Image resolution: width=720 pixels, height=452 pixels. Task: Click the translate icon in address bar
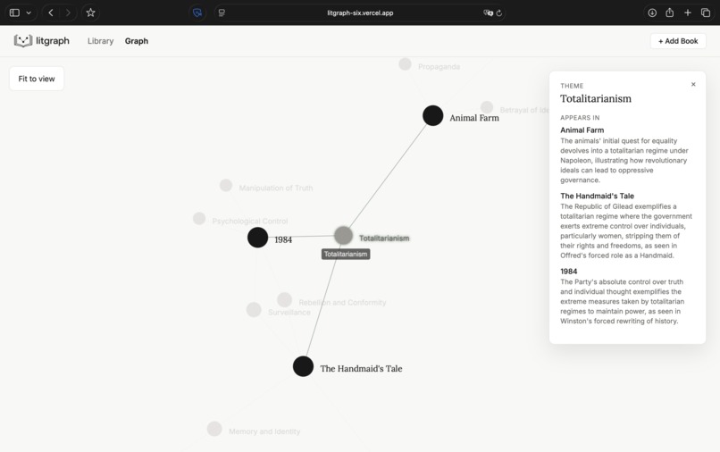[488, 13]
